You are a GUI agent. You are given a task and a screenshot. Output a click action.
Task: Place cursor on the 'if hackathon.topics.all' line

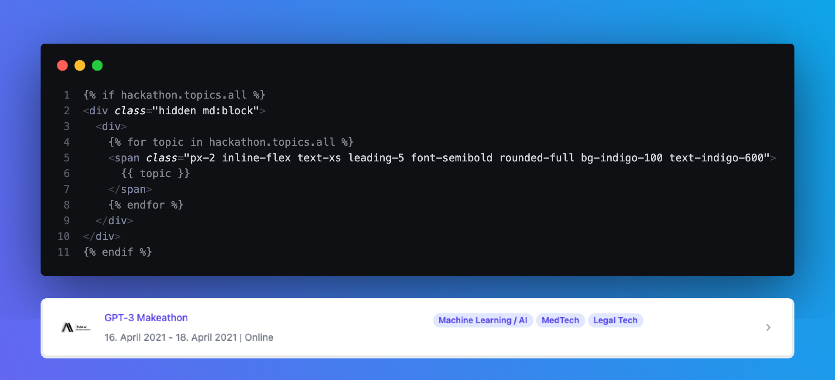[x=175, y=95]
